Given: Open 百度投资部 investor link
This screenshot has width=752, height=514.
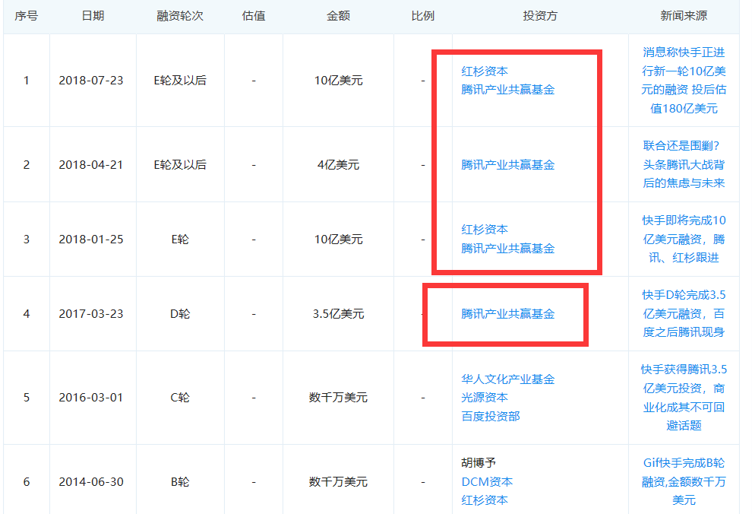Looking at the screenshot, I should (491, 416).
